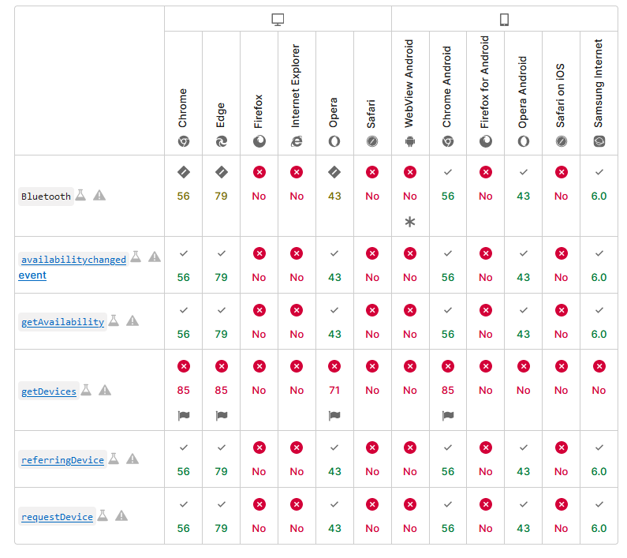Image resolution: width=627 pixels, height=558 pixels.
Task: Click the Internet Explorer logo icon
Action: tap(297, 141)
